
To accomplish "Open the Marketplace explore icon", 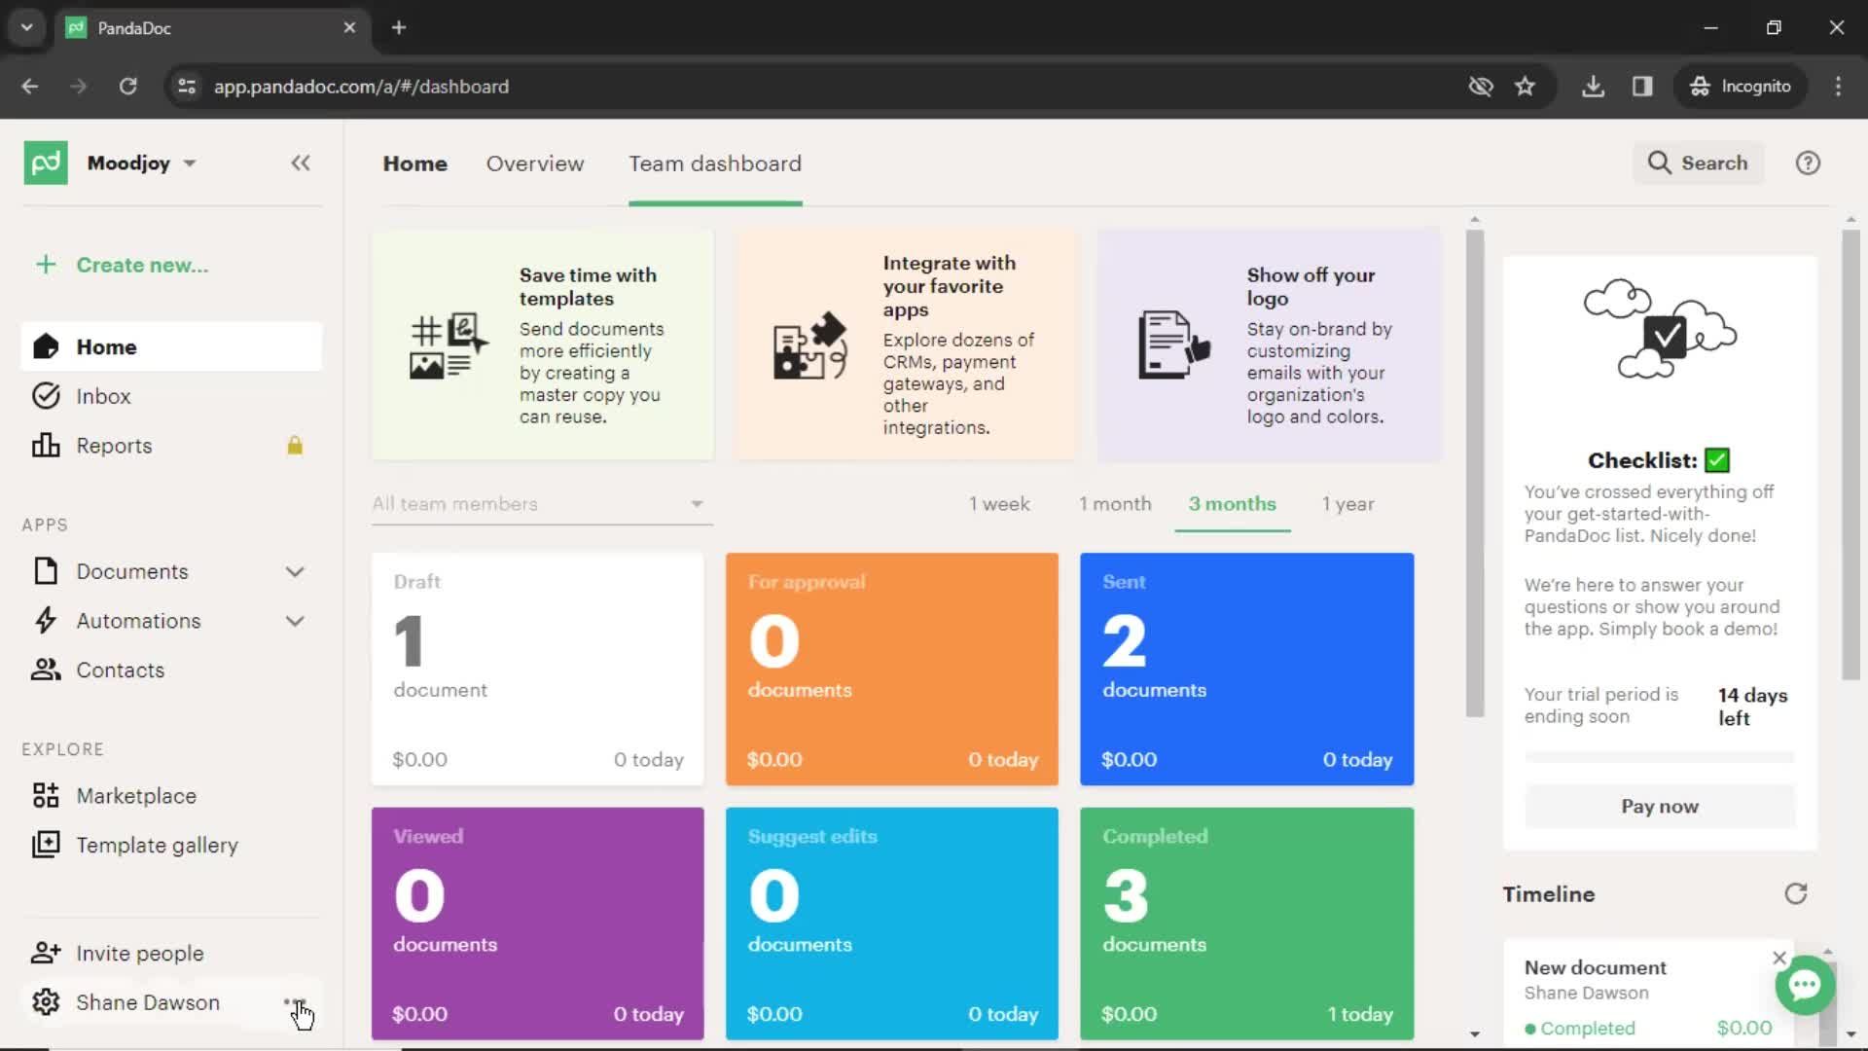I will (45, 794).
